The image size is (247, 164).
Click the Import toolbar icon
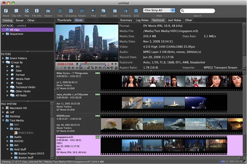coord(48,11)
